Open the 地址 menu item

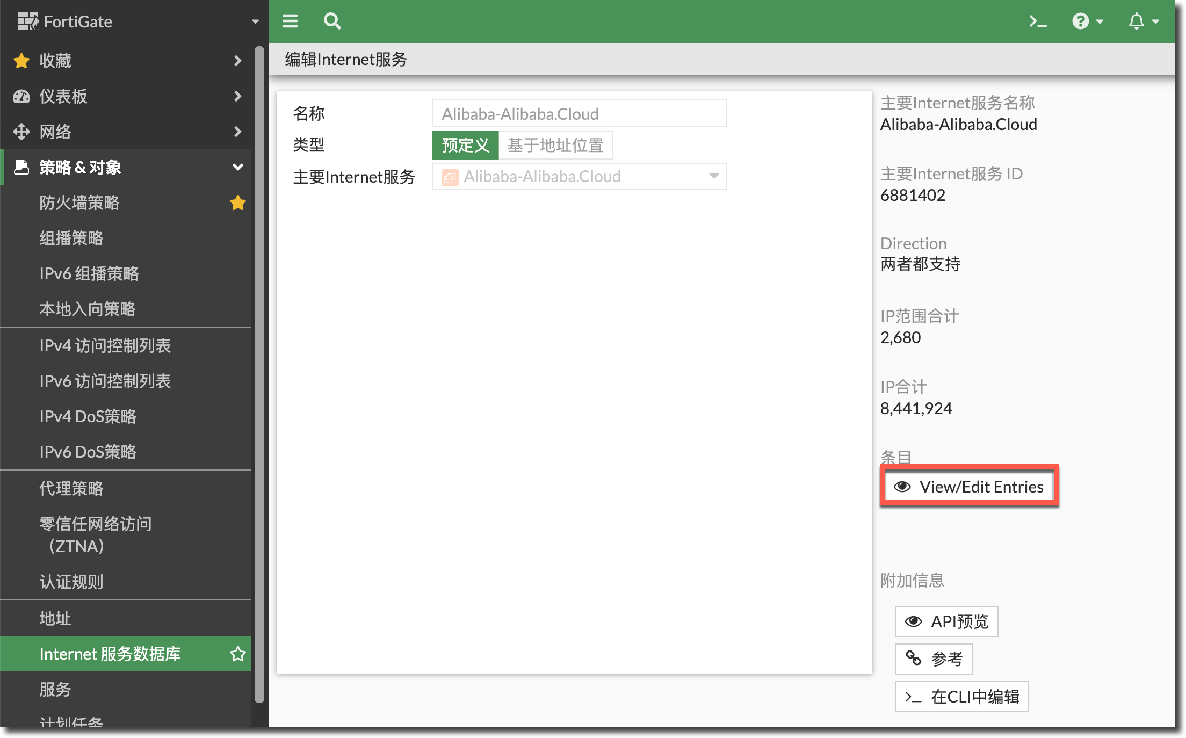pos(55,618)
